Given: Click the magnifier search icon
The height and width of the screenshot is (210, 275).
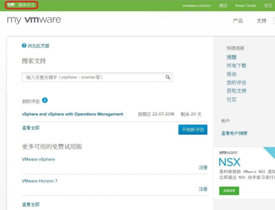Looking at the screenshot, I should tap(168, 77).
